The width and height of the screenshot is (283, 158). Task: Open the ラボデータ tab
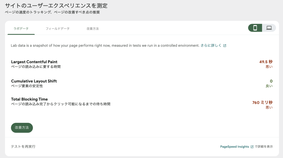tap(21, 29)
